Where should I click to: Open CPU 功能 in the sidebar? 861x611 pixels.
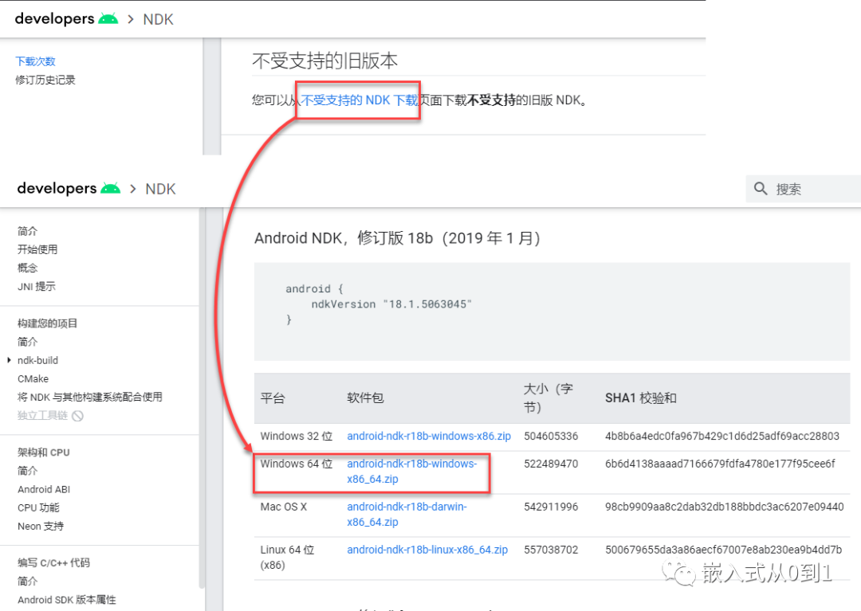38,508
